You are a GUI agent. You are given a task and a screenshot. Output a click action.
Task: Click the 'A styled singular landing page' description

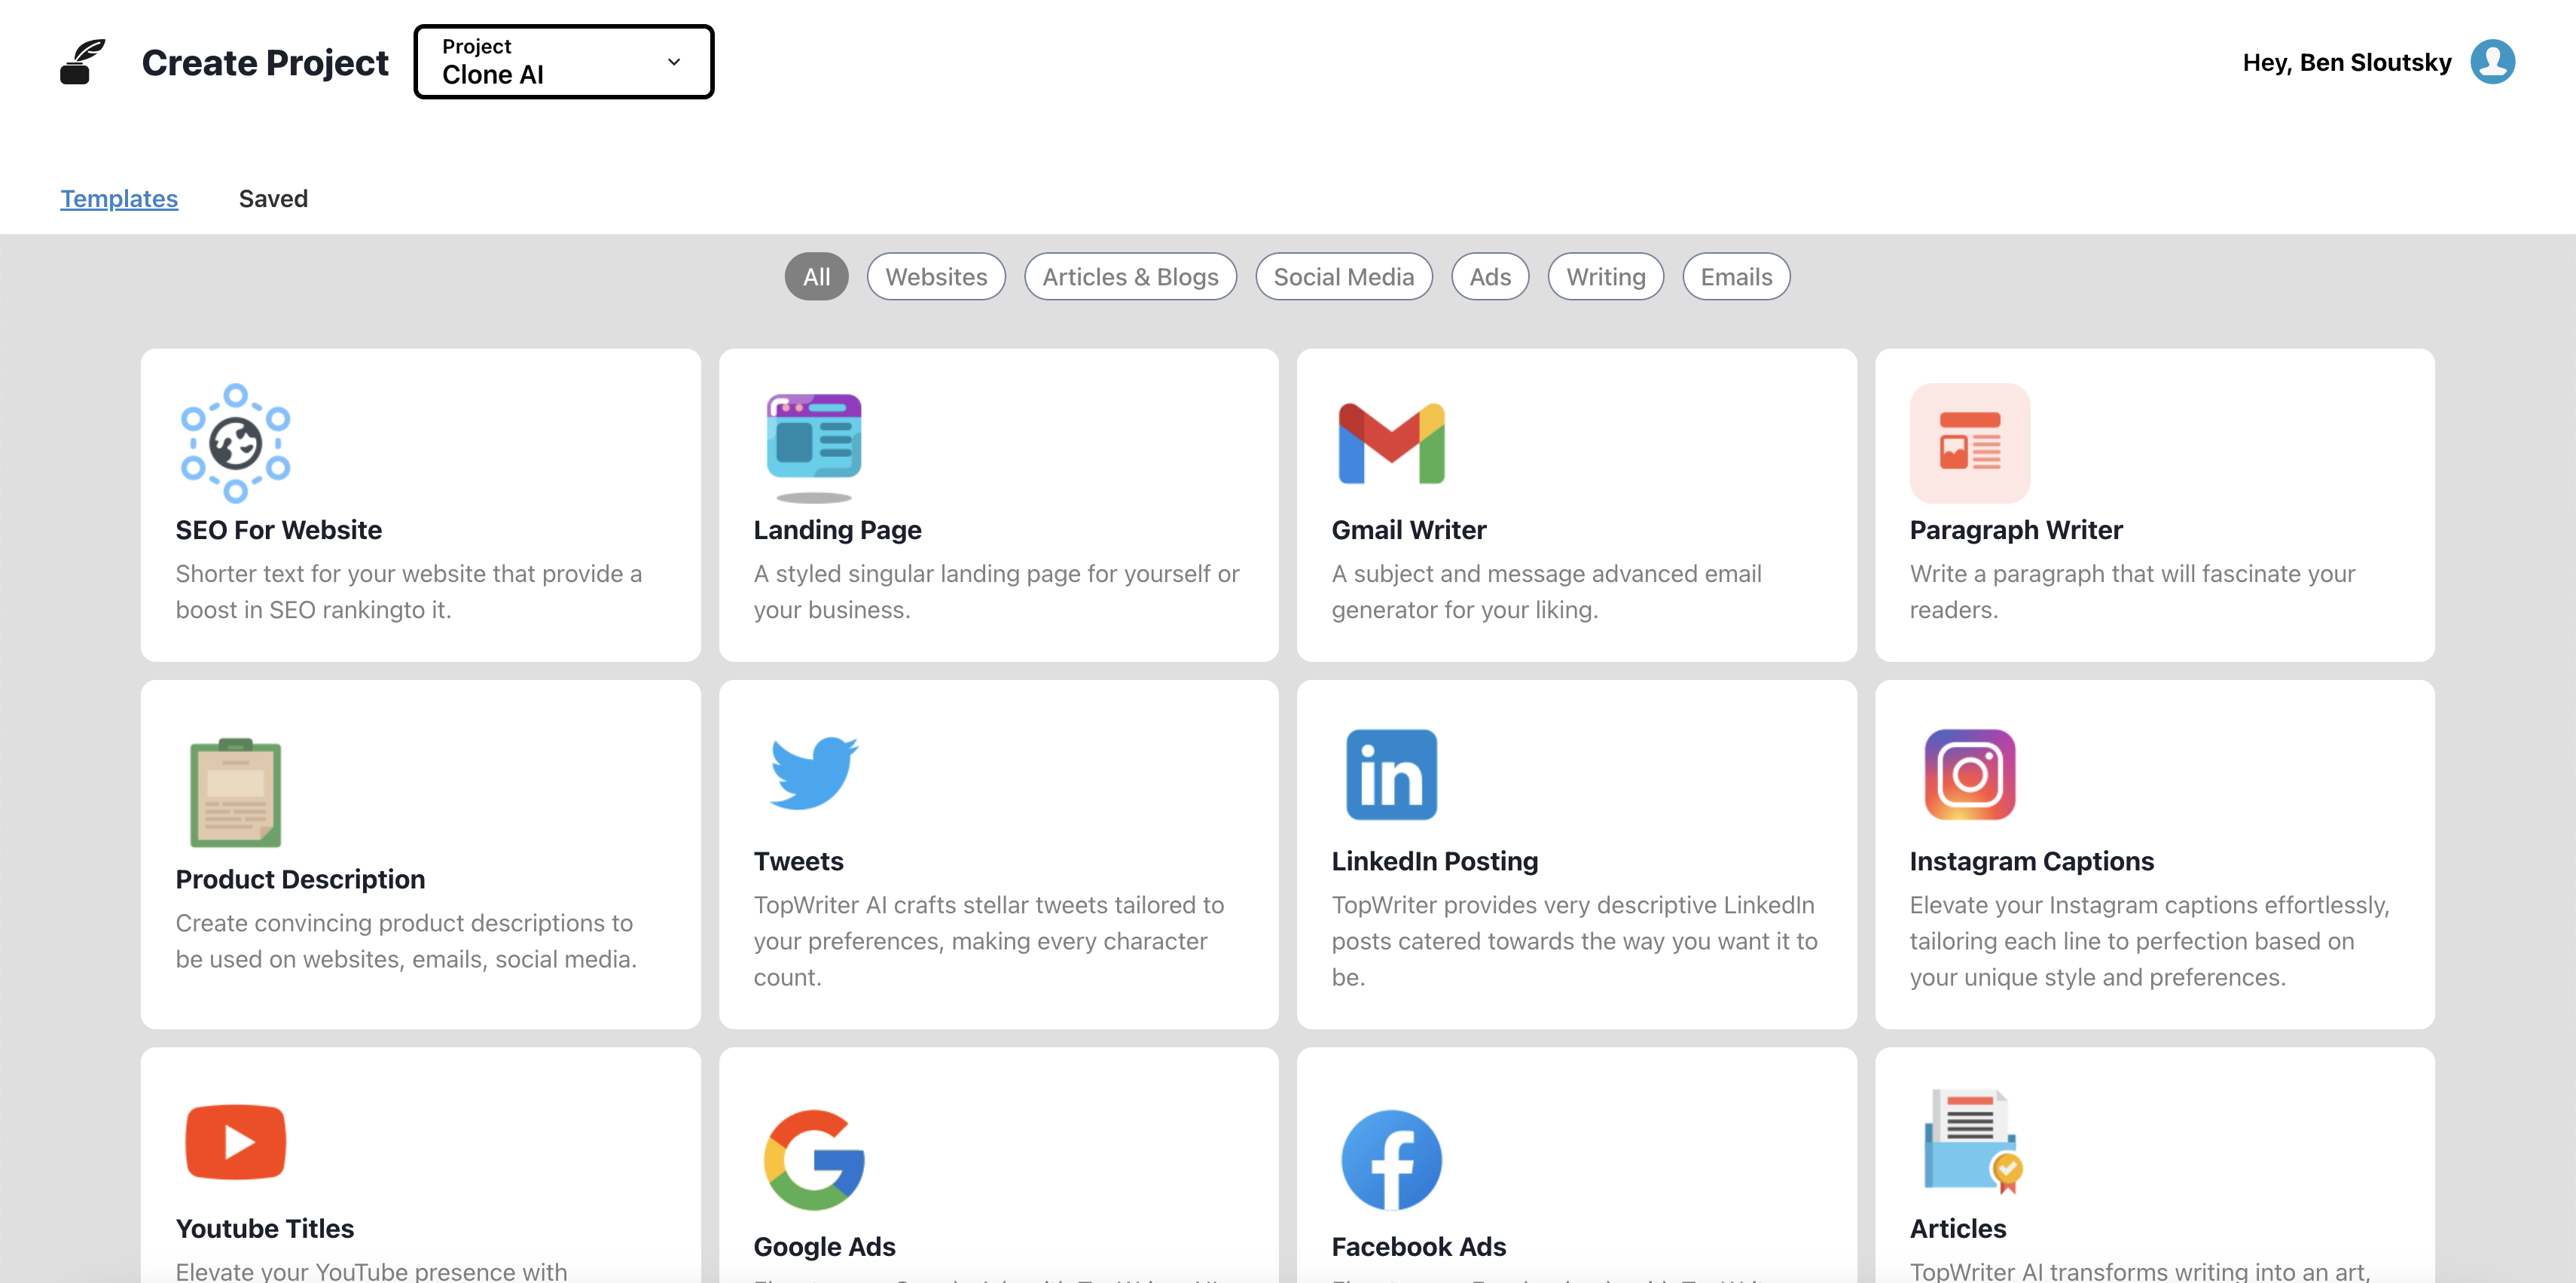click(x=996, y=591)
